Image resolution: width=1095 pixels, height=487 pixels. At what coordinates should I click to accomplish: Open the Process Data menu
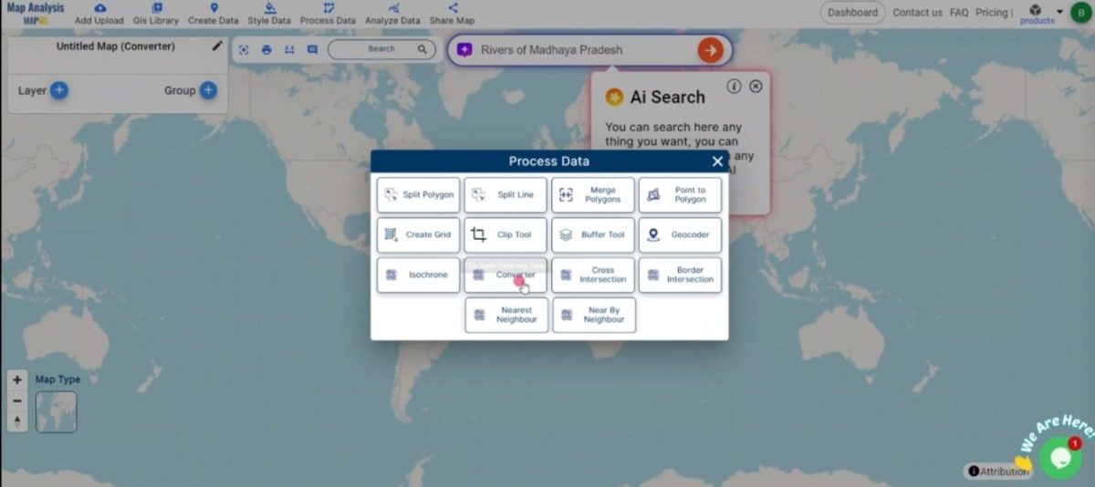coord(328,14)
